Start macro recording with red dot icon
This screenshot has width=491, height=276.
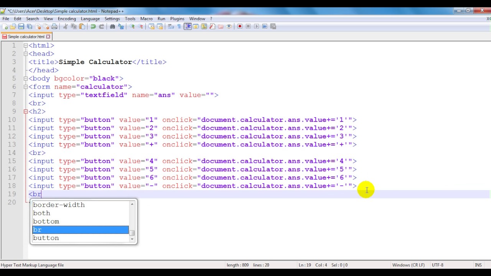(240, 26)
